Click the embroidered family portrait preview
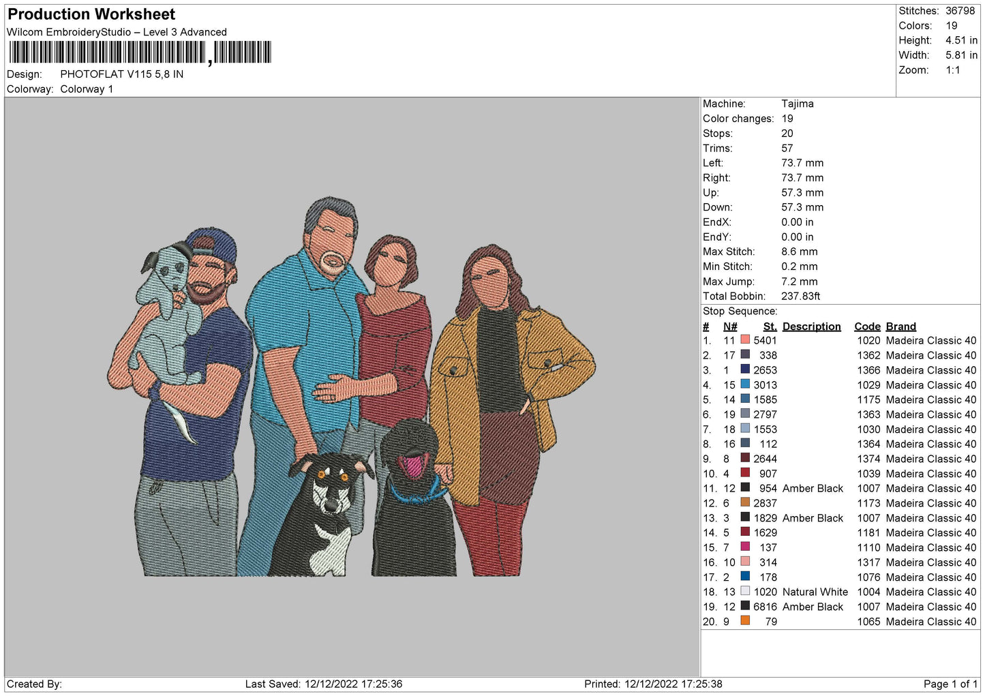The image size is (985, 696). click(351, 387)
